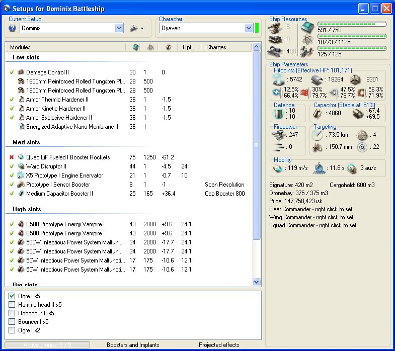
Task: Enable the Hammerhead II x5 drone checkbox
Action: point(12,305)
